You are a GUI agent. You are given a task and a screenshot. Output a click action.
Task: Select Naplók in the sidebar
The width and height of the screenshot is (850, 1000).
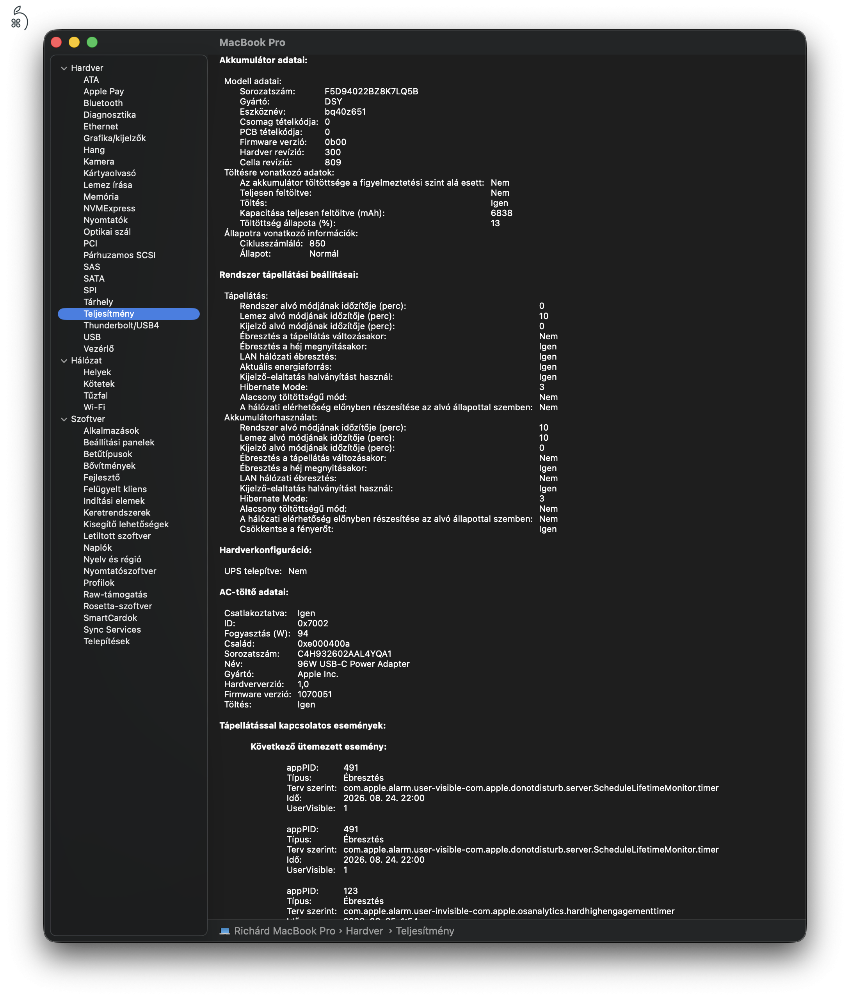98,548
